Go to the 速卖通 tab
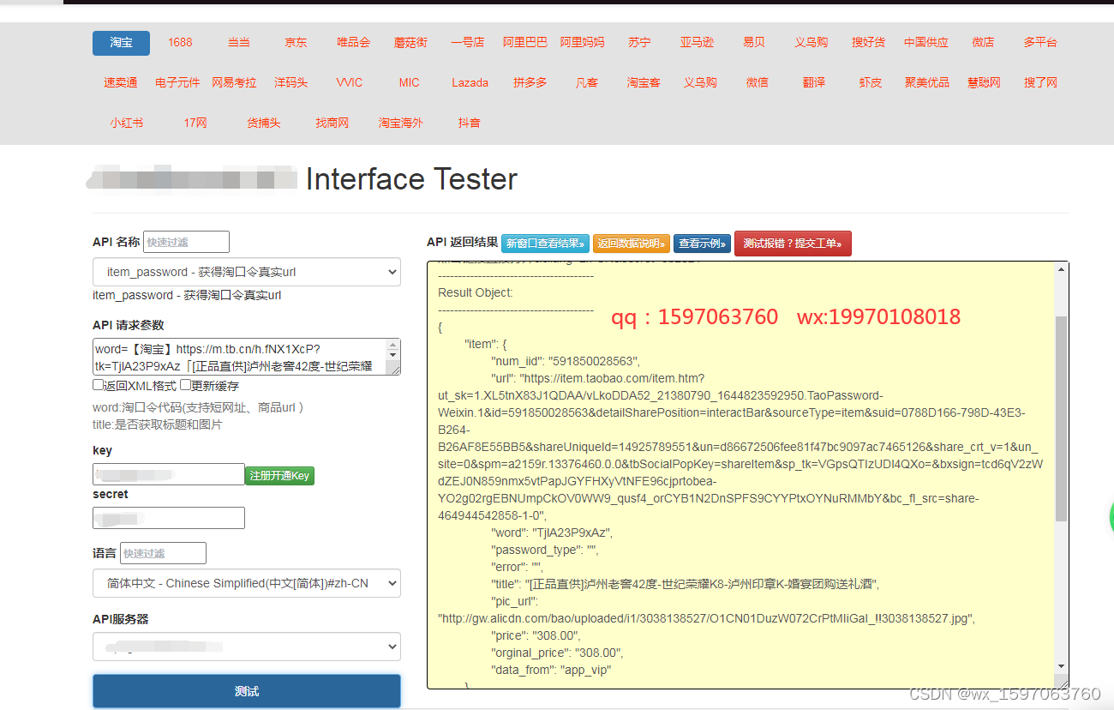The height and width of the screenshot is (710, 1114). [120, 83]
